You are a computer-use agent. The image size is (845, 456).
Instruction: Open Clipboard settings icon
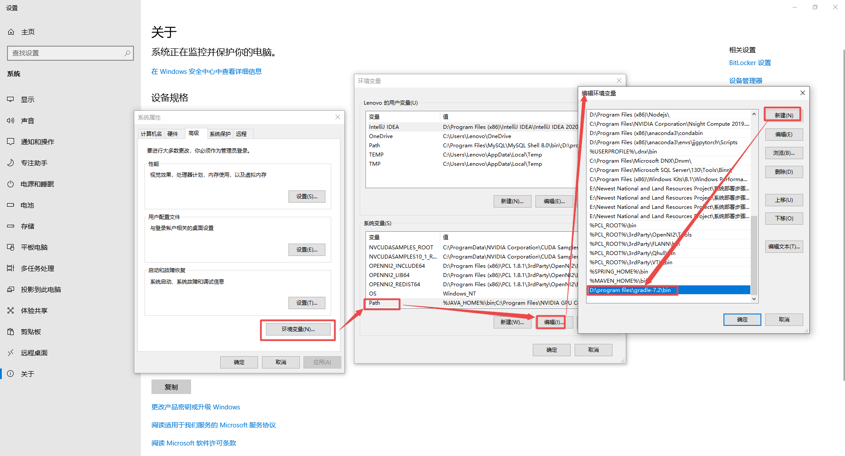(x=11, y=332)
